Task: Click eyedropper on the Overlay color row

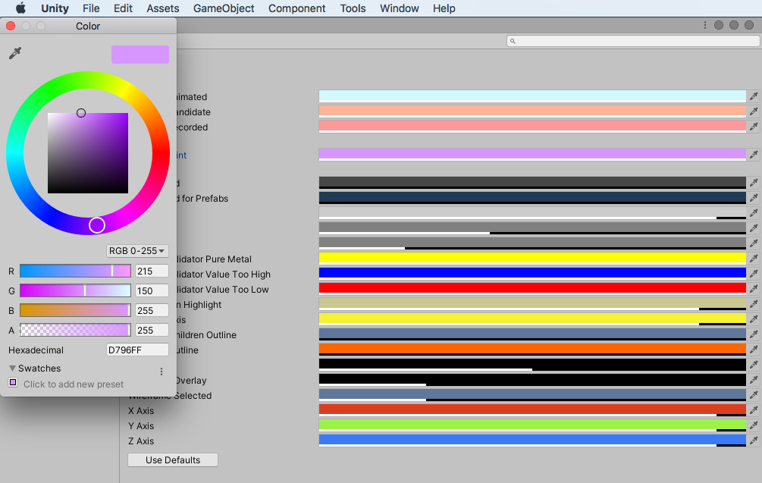Action: tap(754, 379)
